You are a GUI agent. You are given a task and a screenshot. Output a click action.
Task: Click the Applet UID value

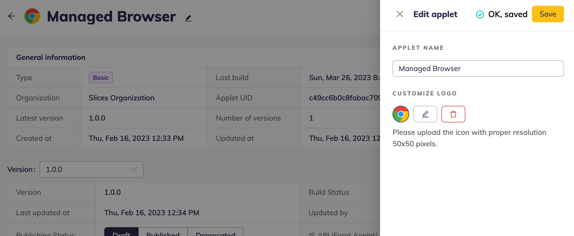tap(344, 98)
